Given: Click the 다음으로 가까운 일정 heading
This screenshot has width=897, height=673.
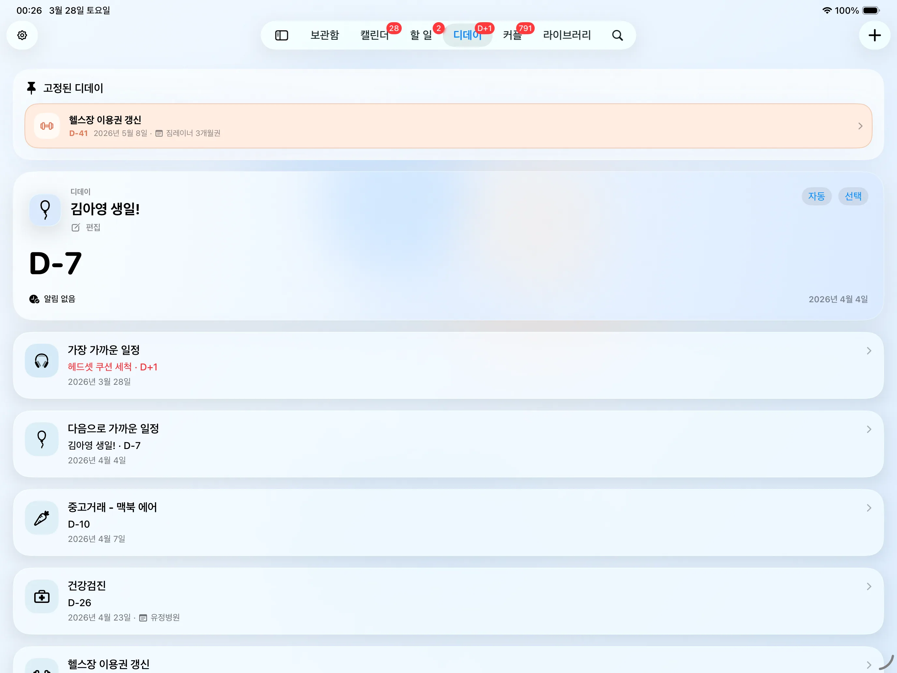Looking at the screenshot, I should point(113,429).
